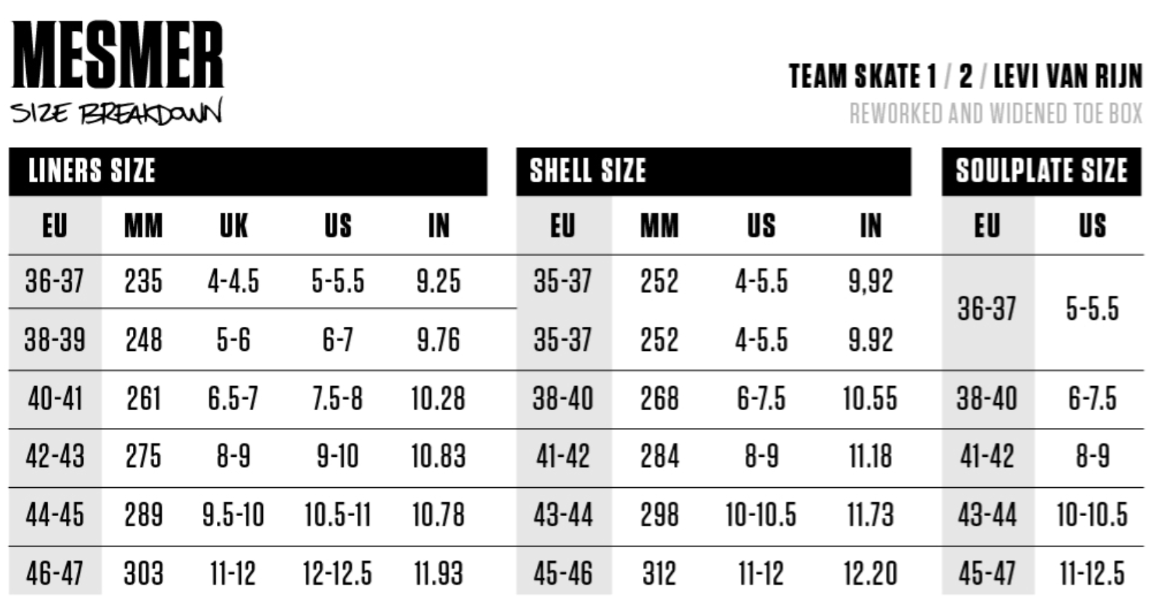
Task: Select the Soulplate Size section header
Action: [1041, 171]
